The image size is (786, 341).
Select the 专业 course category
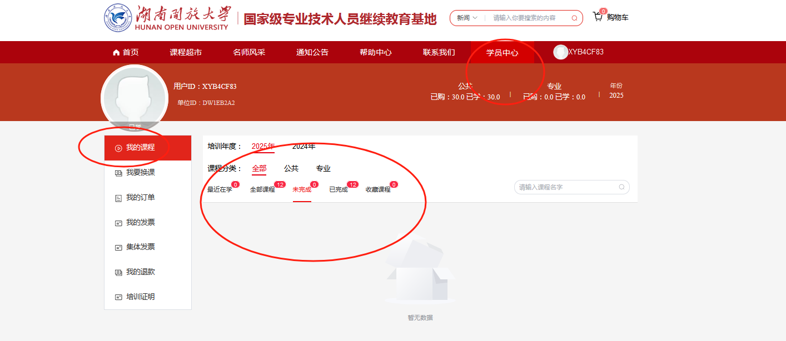[323, 168]
